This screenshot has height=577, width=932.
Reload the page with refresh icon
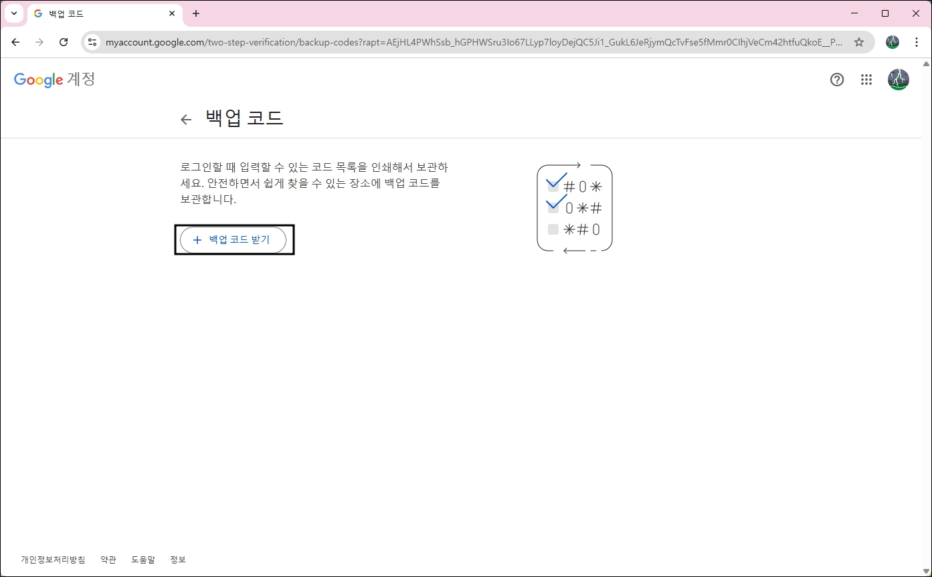tap(64, 41)
